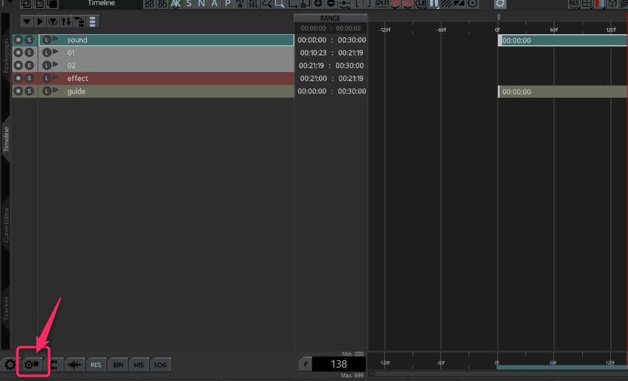Toggle visibility dot of sound track

[x=18, y=40]
